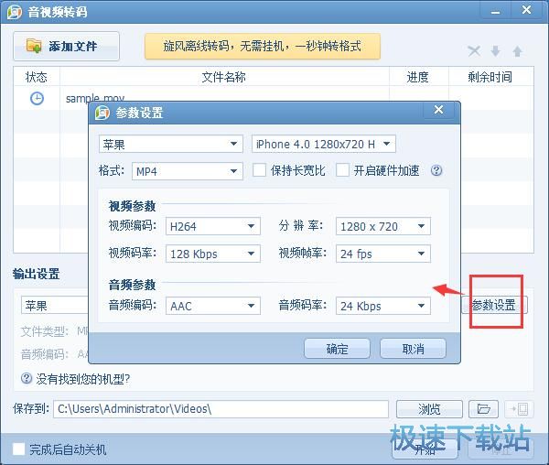Close the 参数设置 dialog

point(438,110)
